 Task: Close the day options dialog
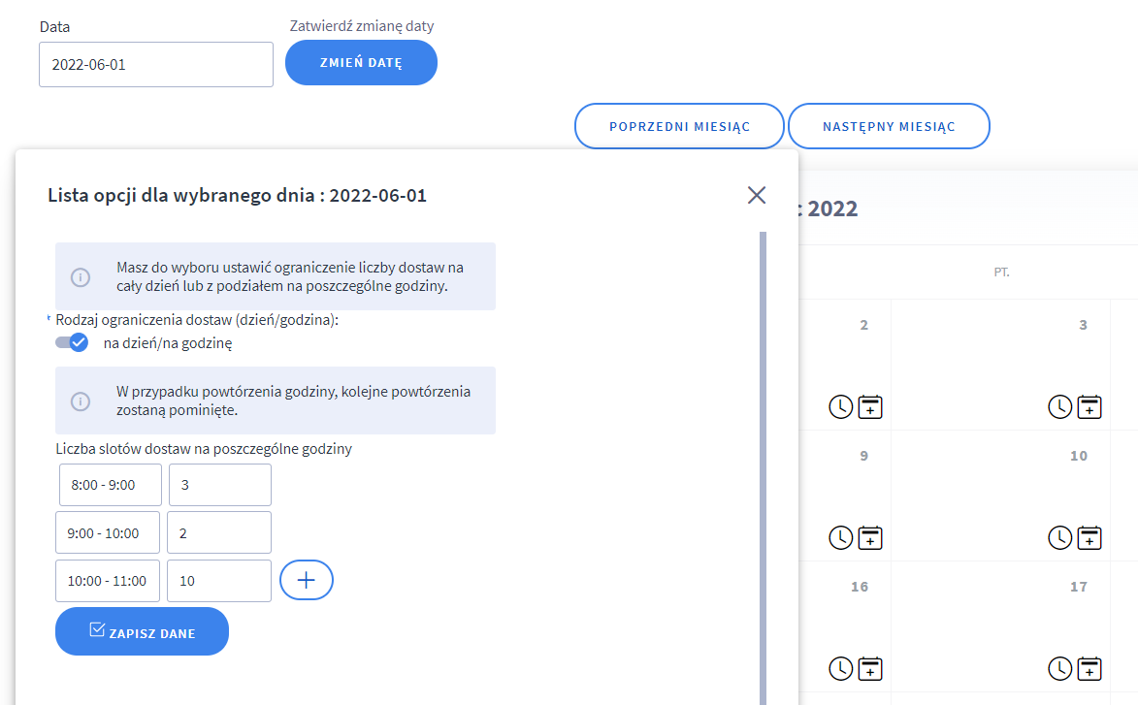pos(757,195)
